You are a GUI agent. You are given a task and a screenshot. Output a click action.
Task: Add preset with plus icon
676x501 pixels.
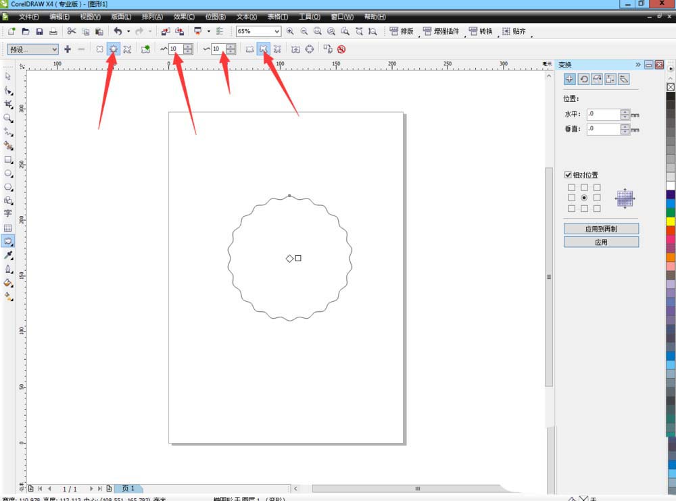[x=68, y=49]
